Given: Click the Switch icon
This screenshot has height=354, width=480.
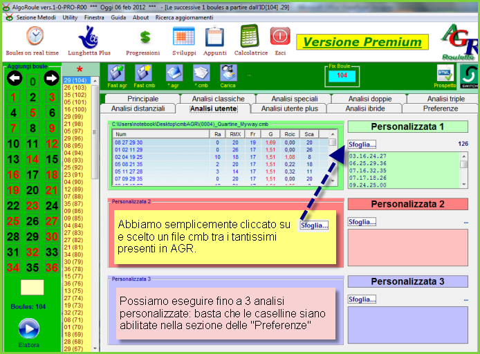Looking at the screenshot, I should [470, 76].
